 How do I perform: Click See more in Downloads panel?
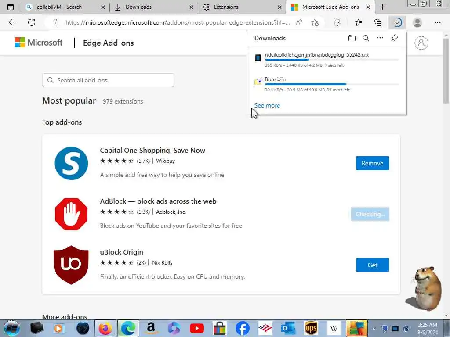267,105
